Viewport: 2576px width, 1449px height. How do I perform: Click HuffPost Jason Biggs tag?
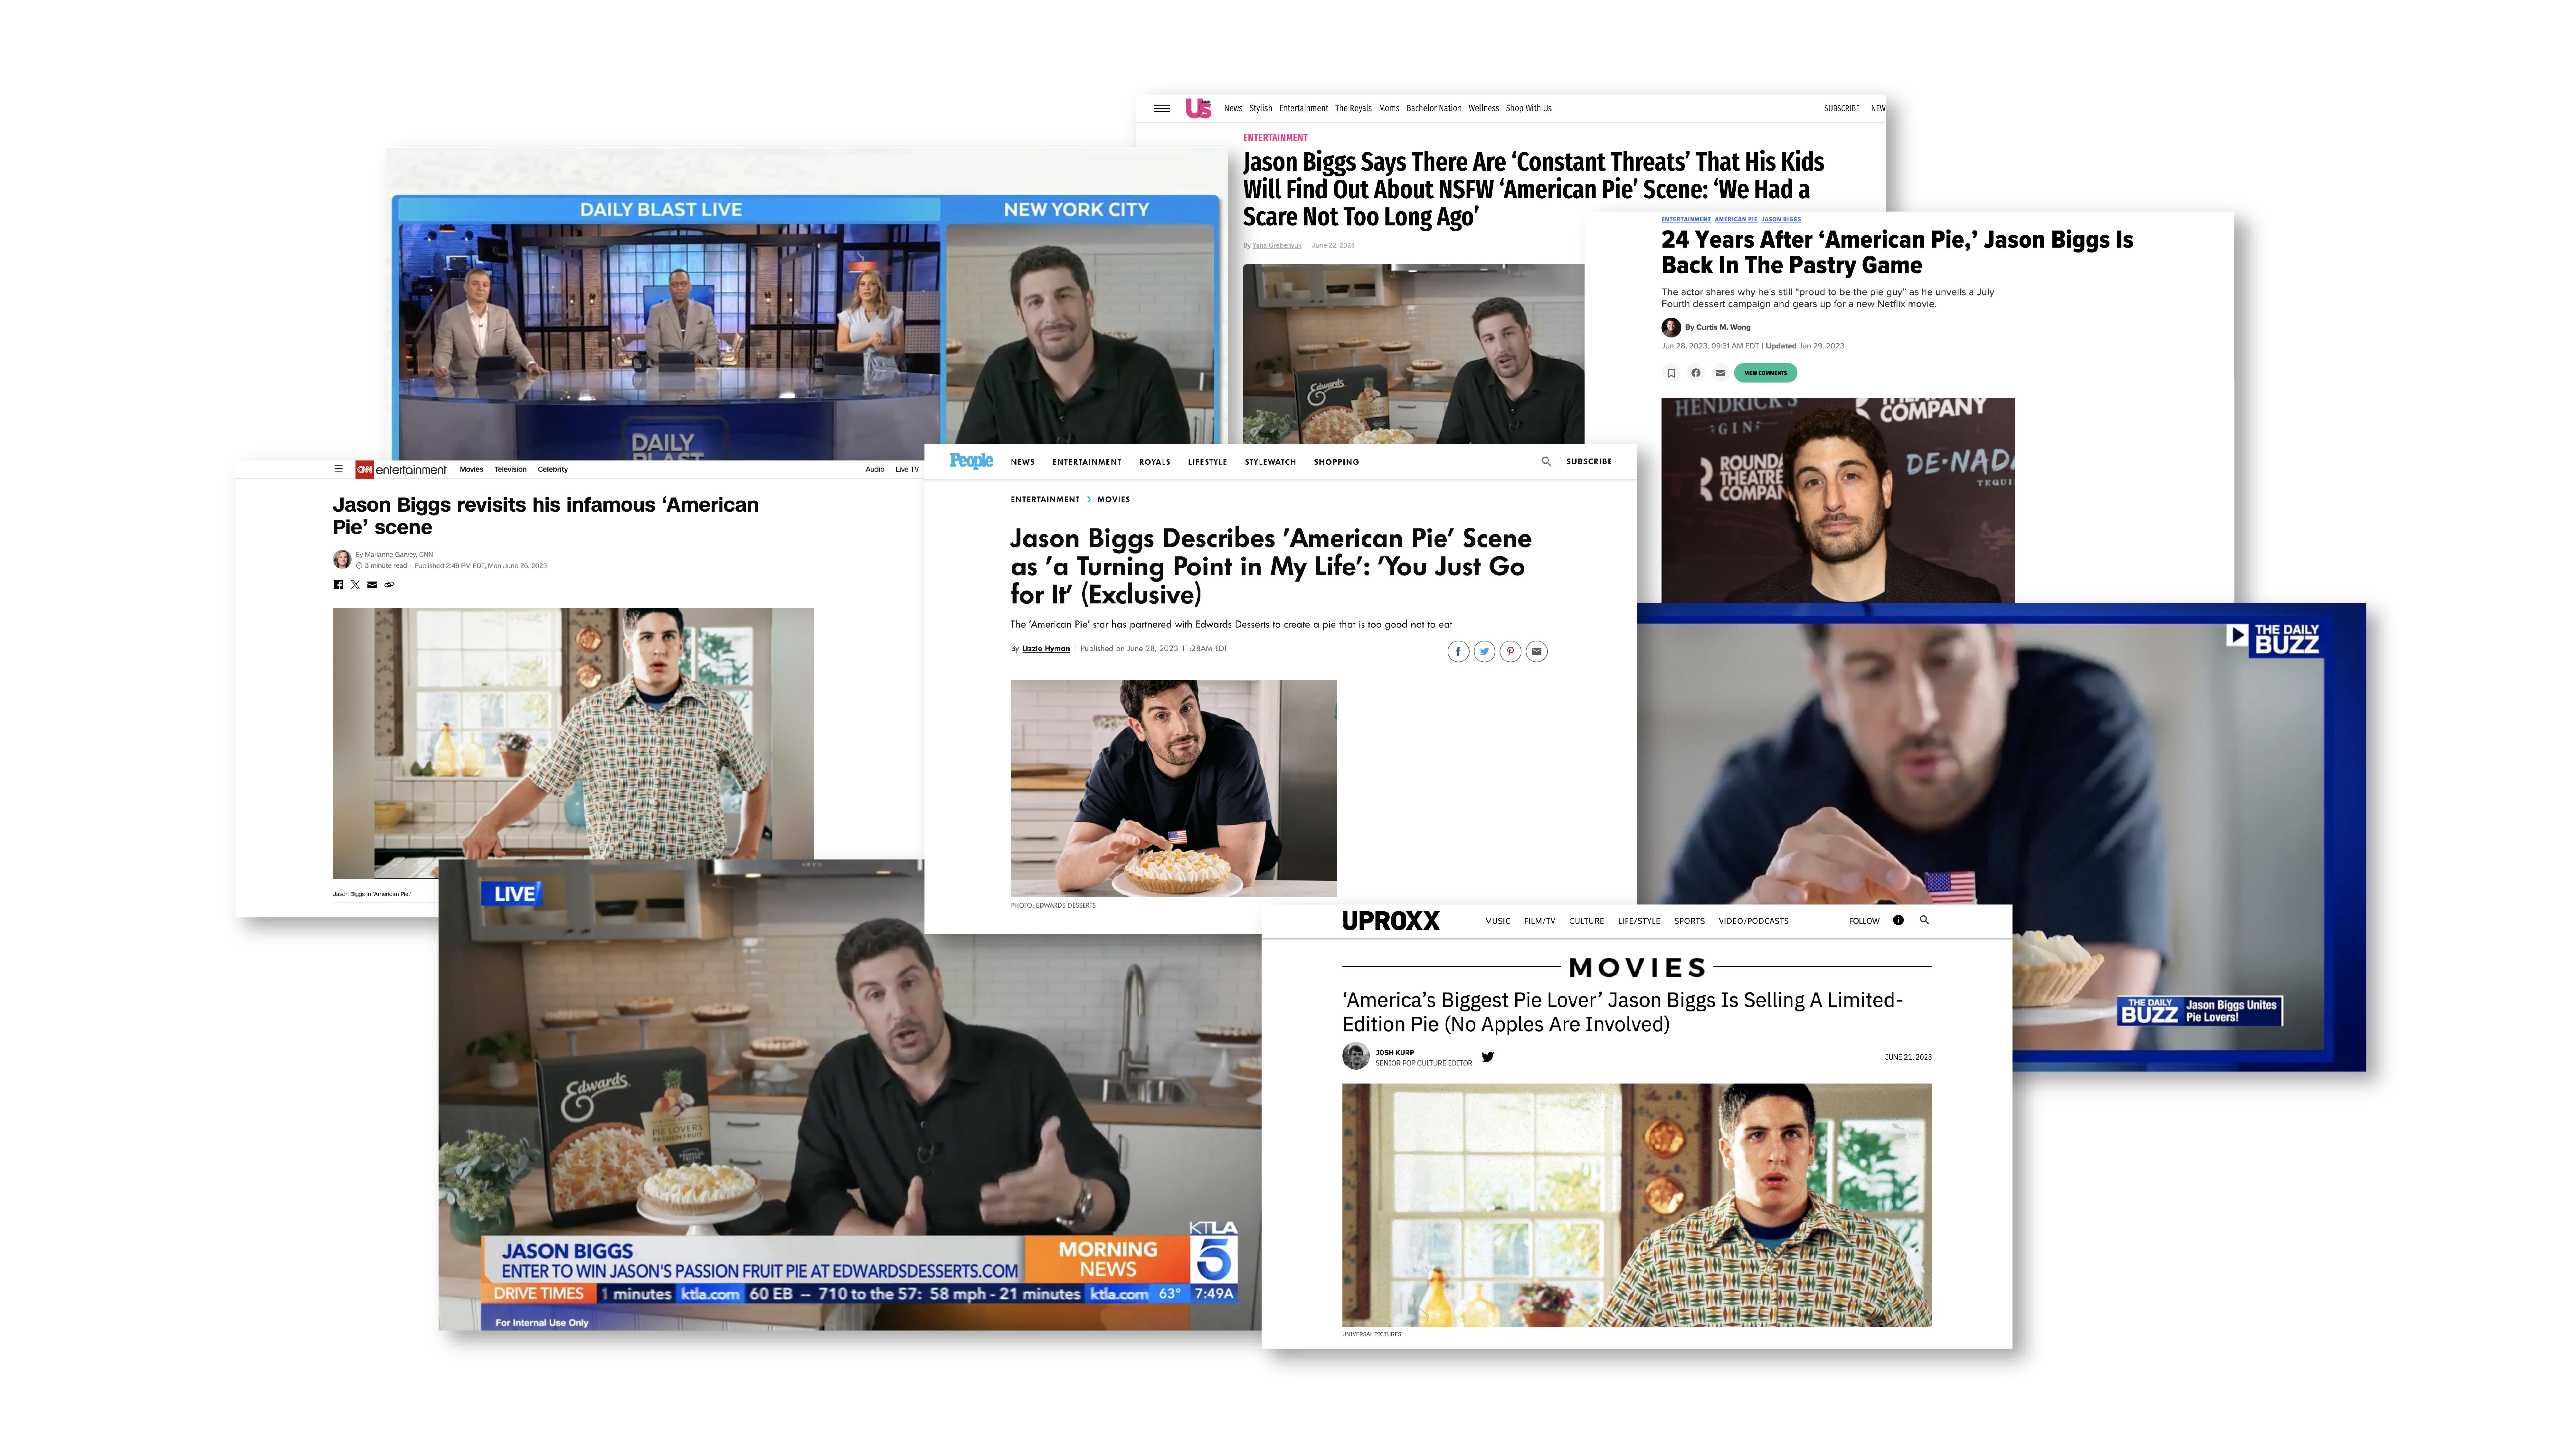coord(1781,219)
